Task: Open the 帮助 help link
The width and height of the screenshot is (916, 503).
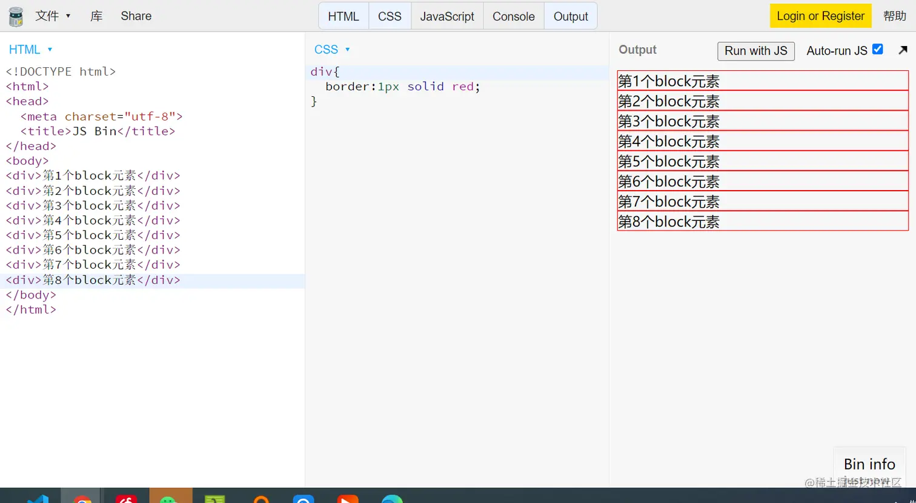Action: (x=895, y=16)
